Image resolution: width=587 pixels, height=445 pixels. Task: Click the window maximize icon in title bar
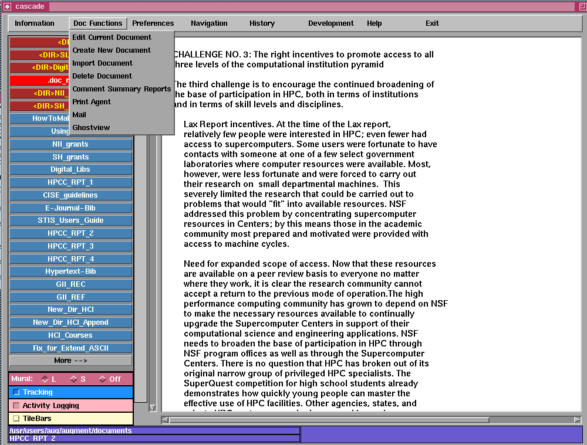click(x=582, y=6)
